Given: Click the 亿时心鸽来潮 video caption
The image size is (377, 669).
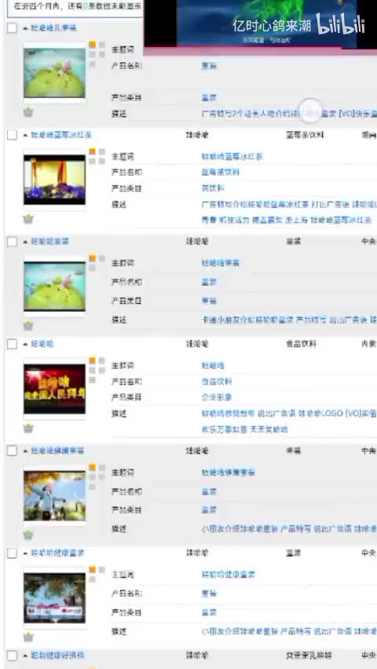Looking at the screenshot, I should click(272, 26).
